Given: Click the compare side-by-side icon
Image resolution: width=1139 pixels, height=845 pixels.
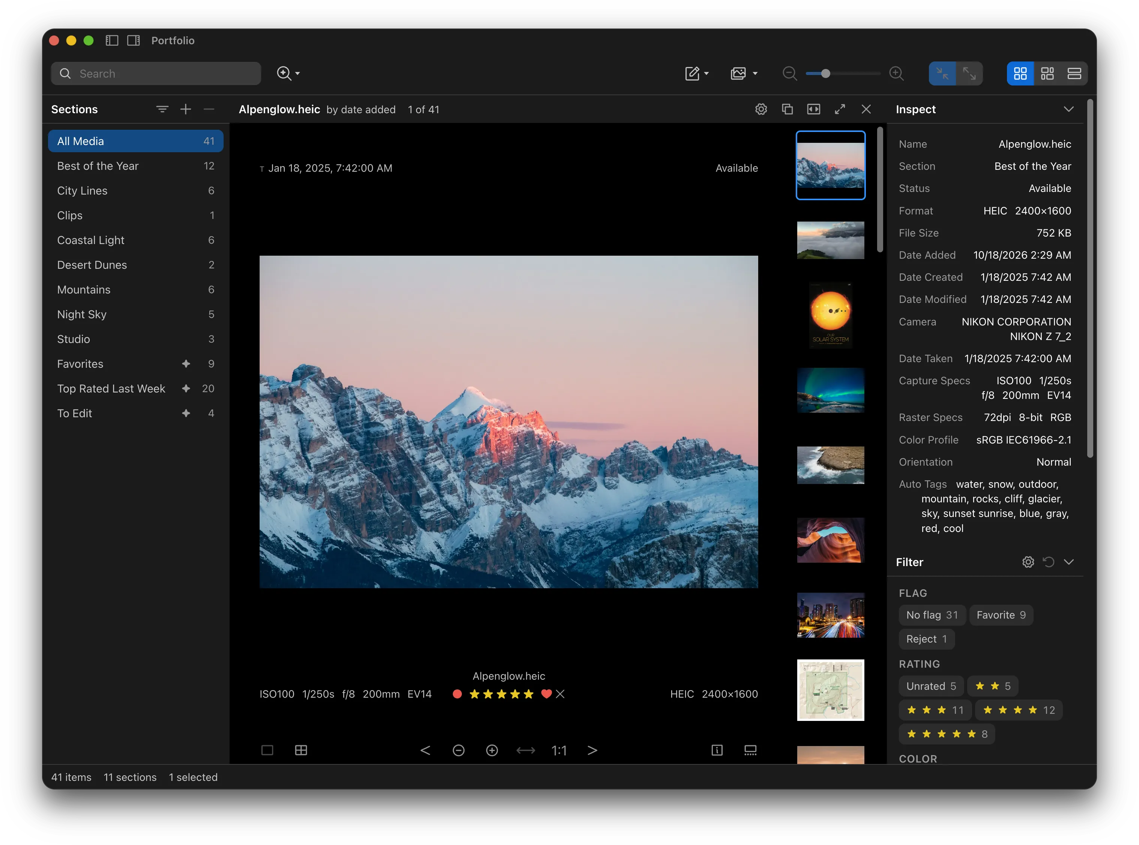Looking at the screenshot, I should pos(813,109).
